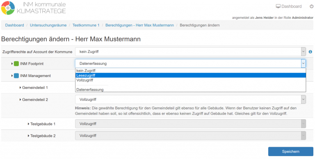315x159 pixels.
Task: Click the Speichern button
Action: 291,152
